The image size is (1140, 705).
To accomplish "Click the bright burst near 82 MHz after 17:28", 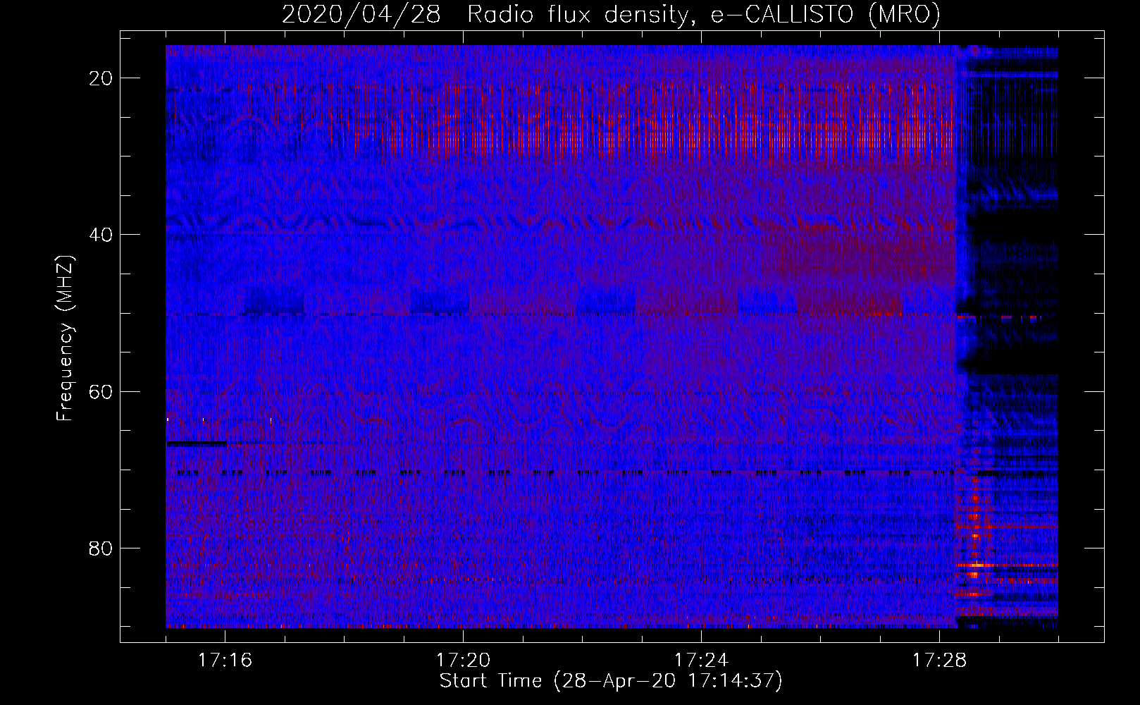I will [977, 565].
